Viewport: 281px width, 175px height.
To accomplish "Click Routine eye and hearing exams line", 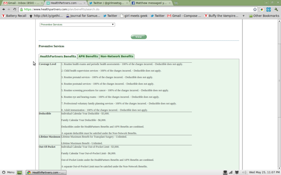I will click(x=110, y=97).
